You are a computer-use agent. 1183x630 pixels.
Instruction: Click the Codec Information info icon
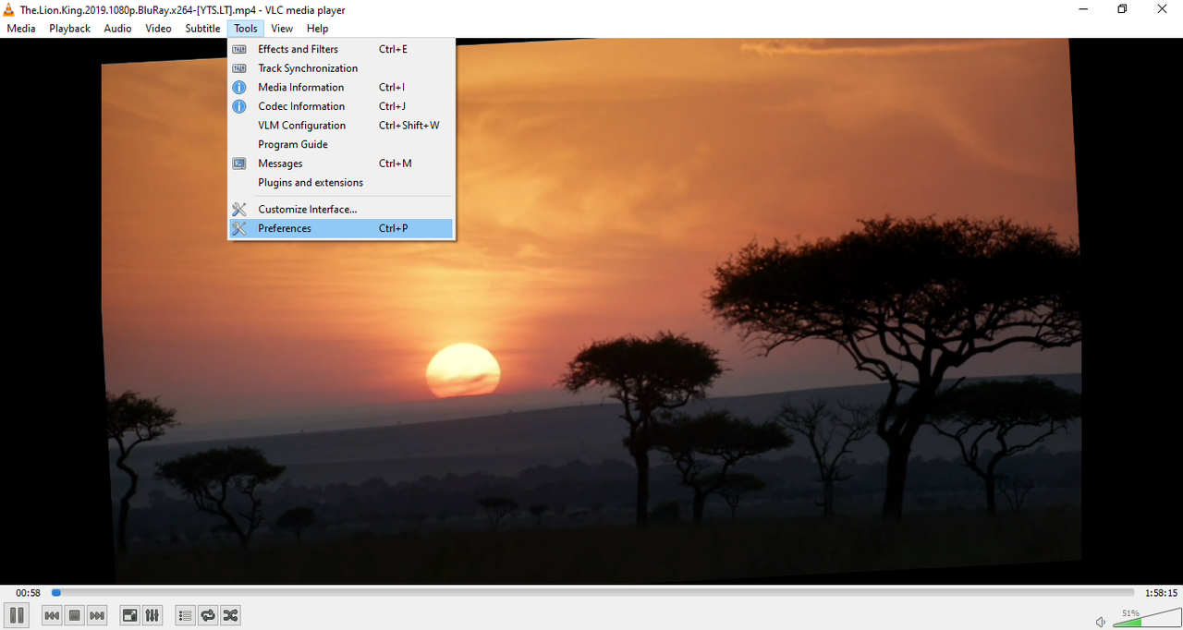(239, 106)
